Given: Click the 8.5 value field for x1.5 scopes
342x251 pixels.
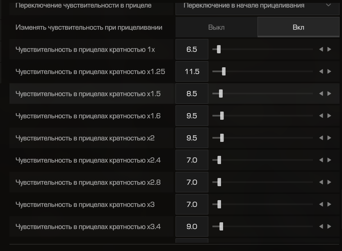Looking at the screenshot, I should (x=192, y=94).
